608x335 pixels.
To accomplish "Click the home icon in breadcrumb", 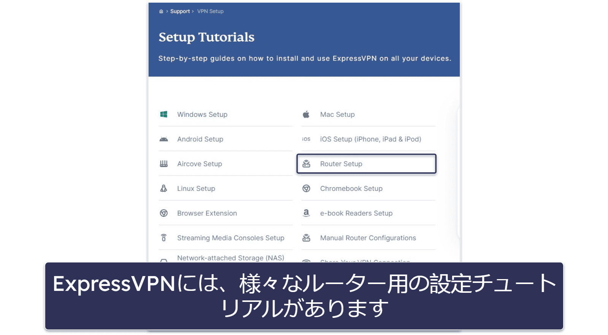I will 161,11.
